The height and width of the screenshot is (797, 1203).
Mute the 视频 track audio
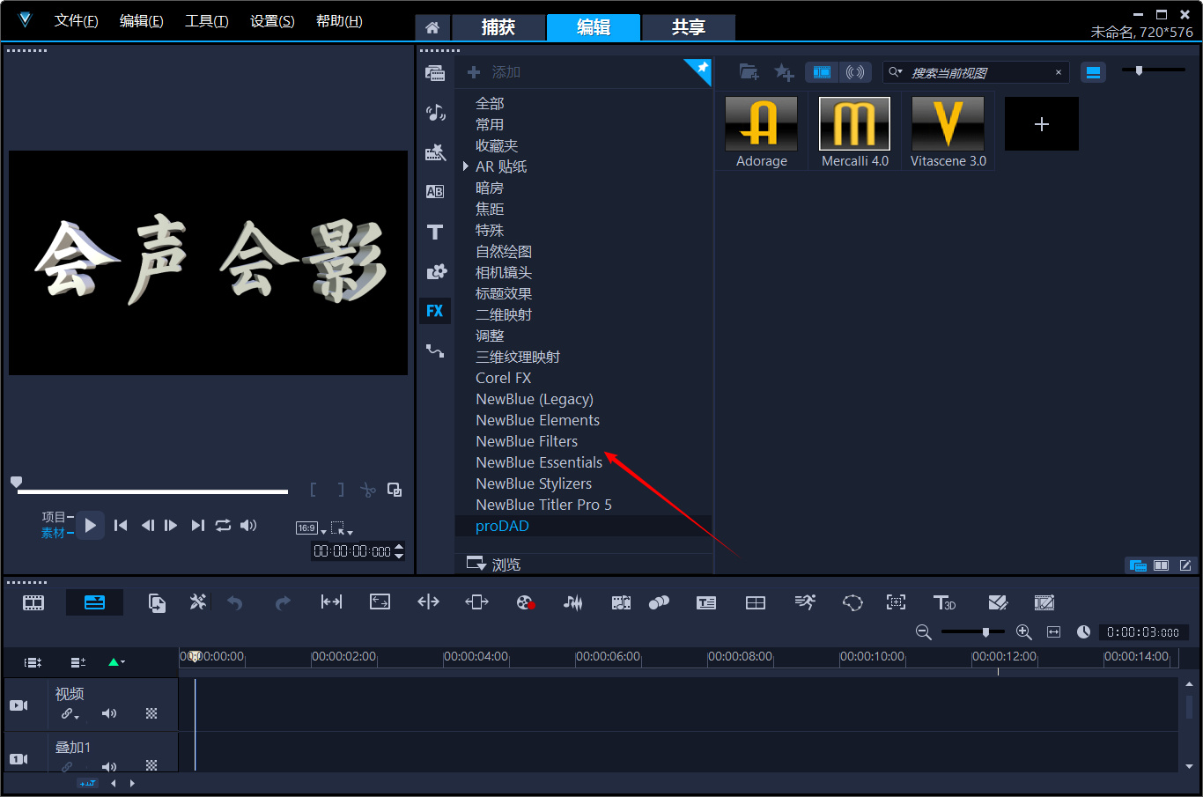(x=109, y=713)
